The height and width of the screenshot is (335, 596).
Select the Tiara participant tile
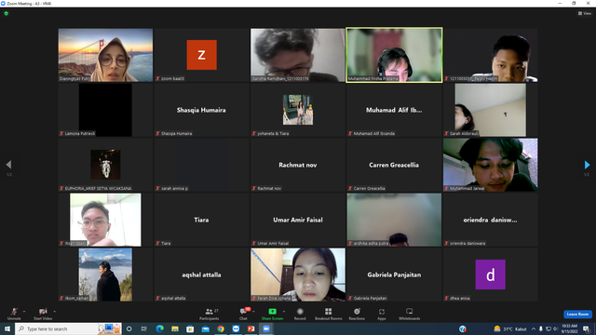(201, 220)
